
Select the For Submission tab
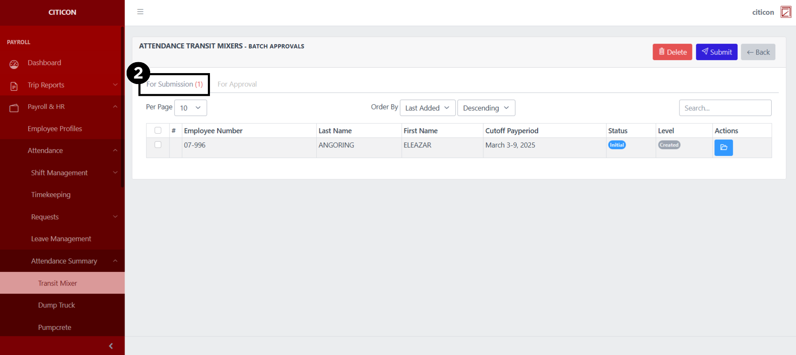point(174,84)
